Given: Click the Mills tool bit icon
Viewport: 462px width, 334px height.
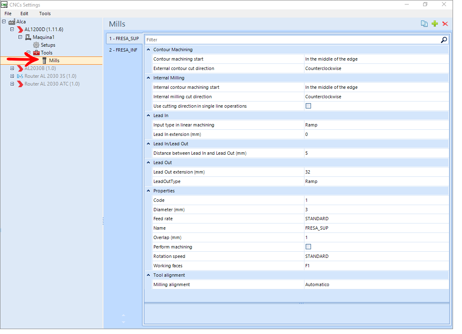Looking at the screenshot, I should [x=45, y=61].
